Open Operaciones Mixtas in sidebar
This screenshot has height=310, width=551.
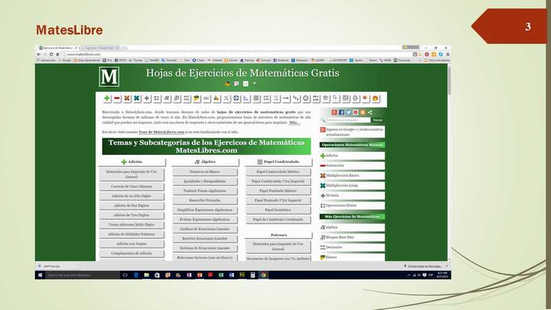(352, 205)
